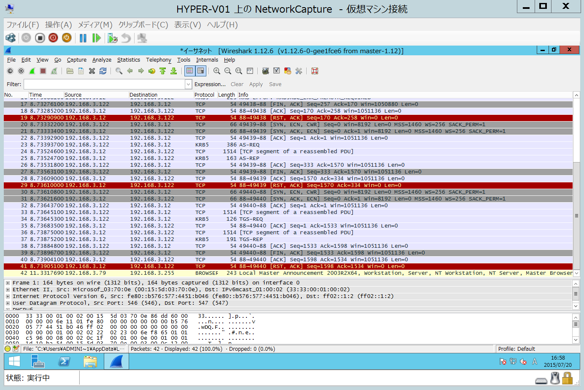Click Apply filter button
This screenshot has height=390, width=584.
pyautogui.click(x=256, y=84)
